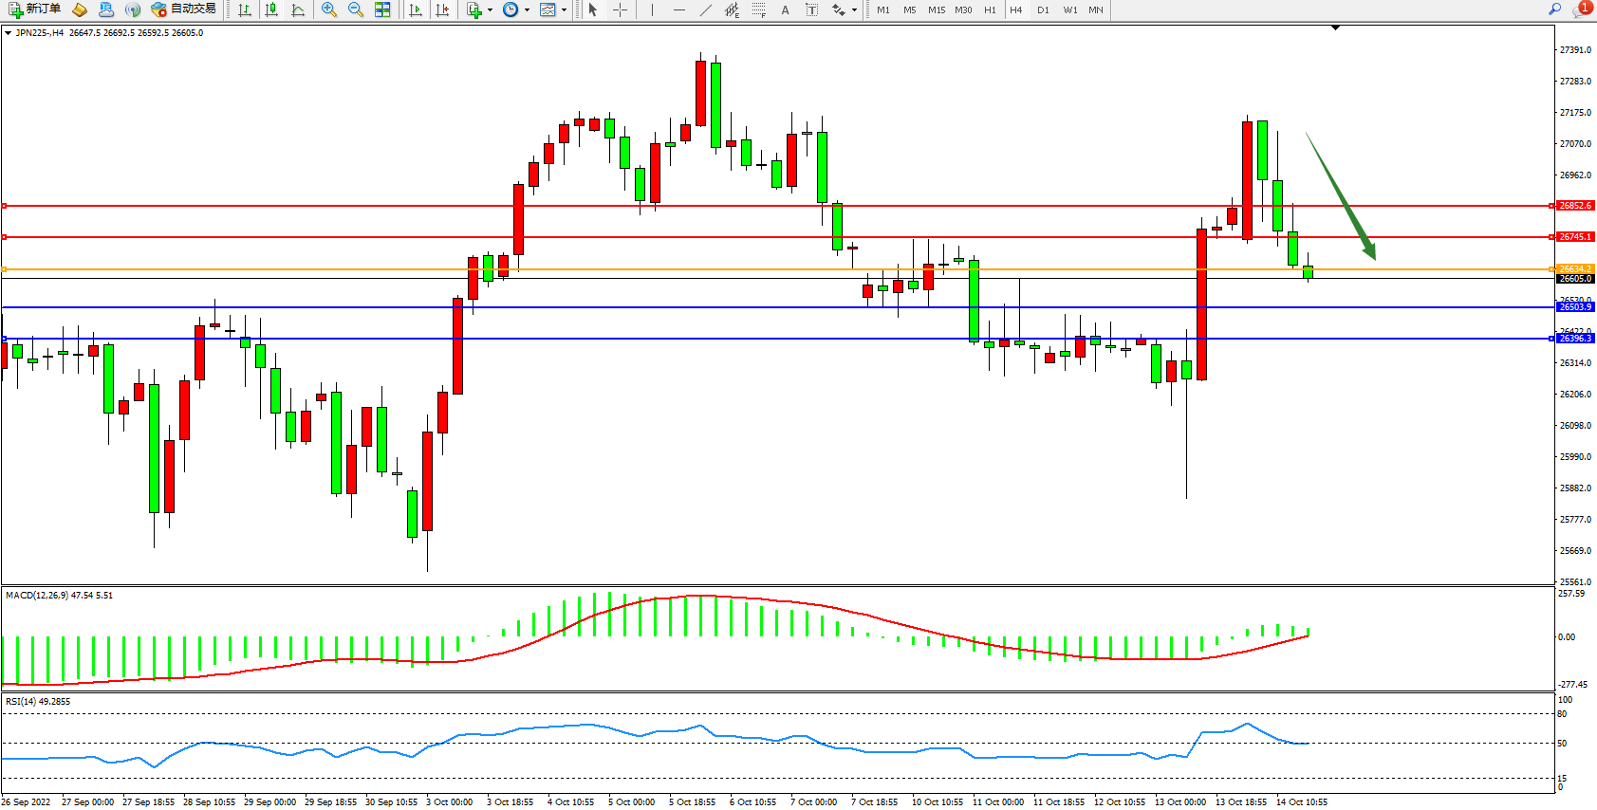The height and width of the screenshot is (810, 1597).
Task: Click the AutoTrading (自动交易) button
Action: 184,9
